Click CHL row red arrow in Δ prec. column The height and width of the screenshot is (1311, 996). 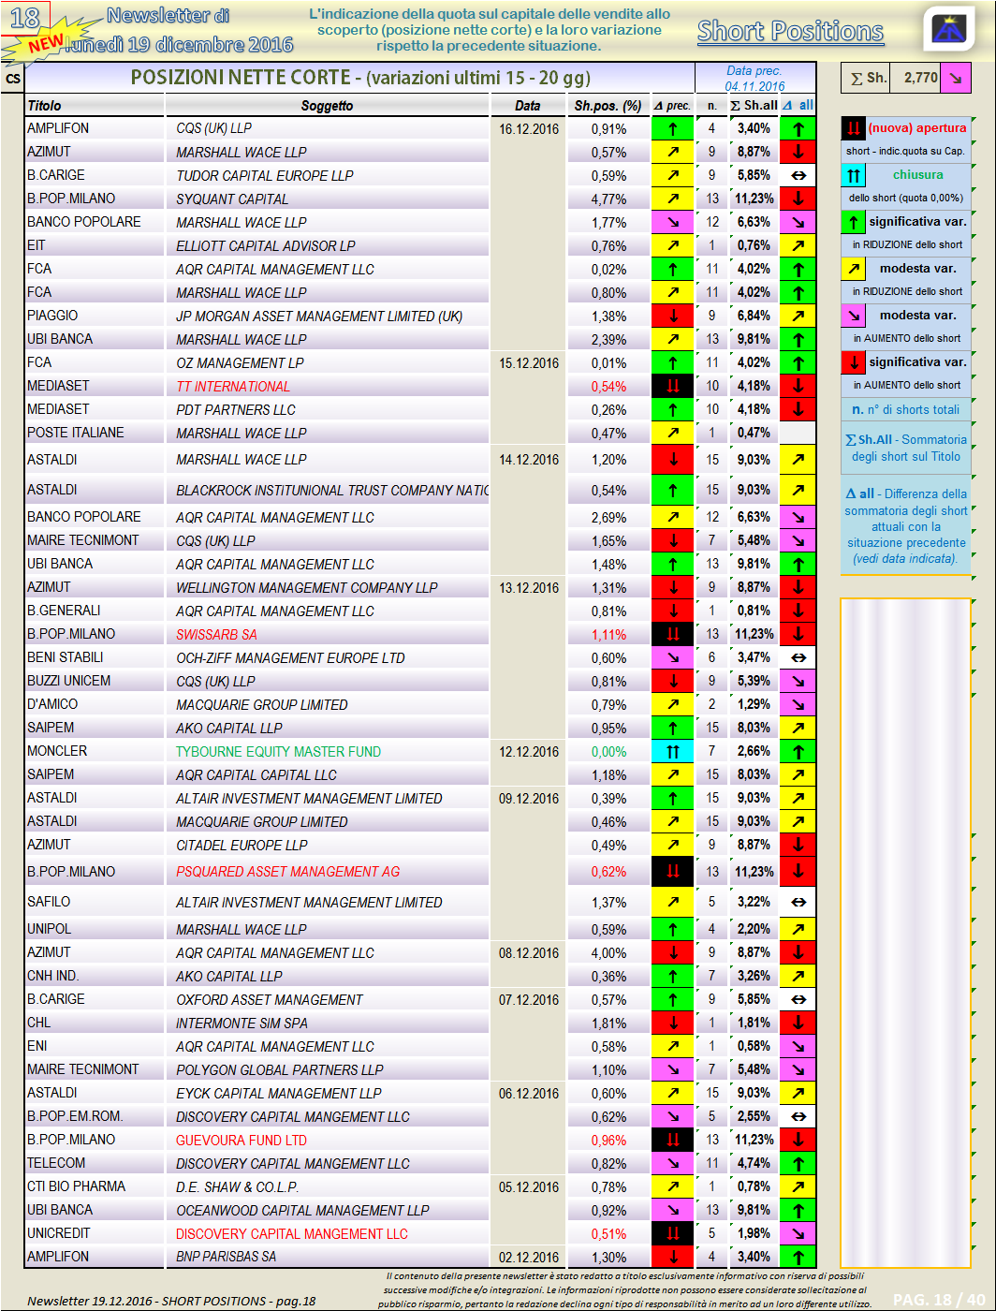click(672, 1023)
